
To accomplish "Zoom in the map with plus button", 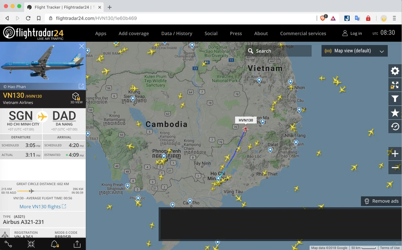I will pos(395,154).
